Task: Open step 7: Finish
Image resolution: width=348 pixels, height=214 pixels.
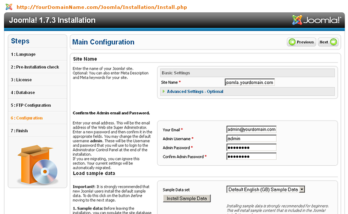Action: click(x=19, y=131)
